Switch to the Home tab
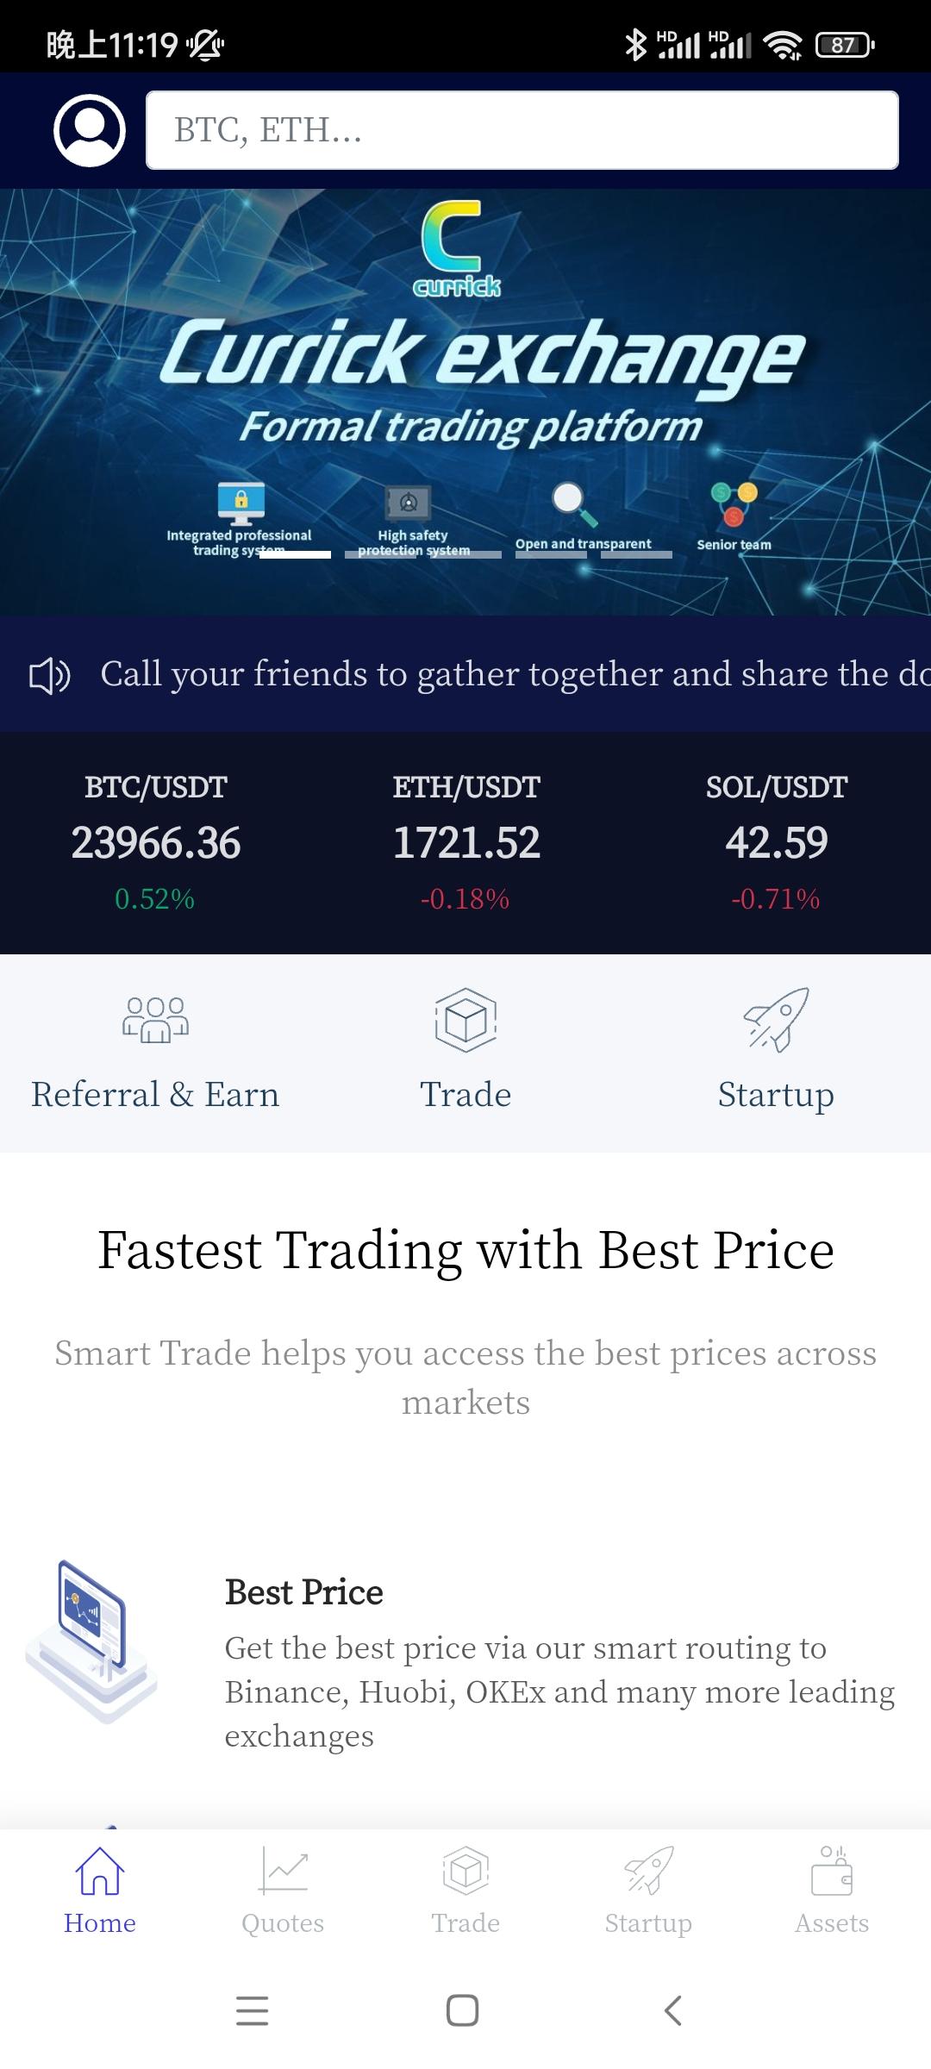931x2069 pixels. (x=100, y=1890)
